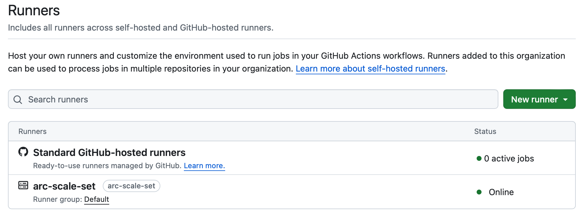Click the Status column header

[485, 131]
